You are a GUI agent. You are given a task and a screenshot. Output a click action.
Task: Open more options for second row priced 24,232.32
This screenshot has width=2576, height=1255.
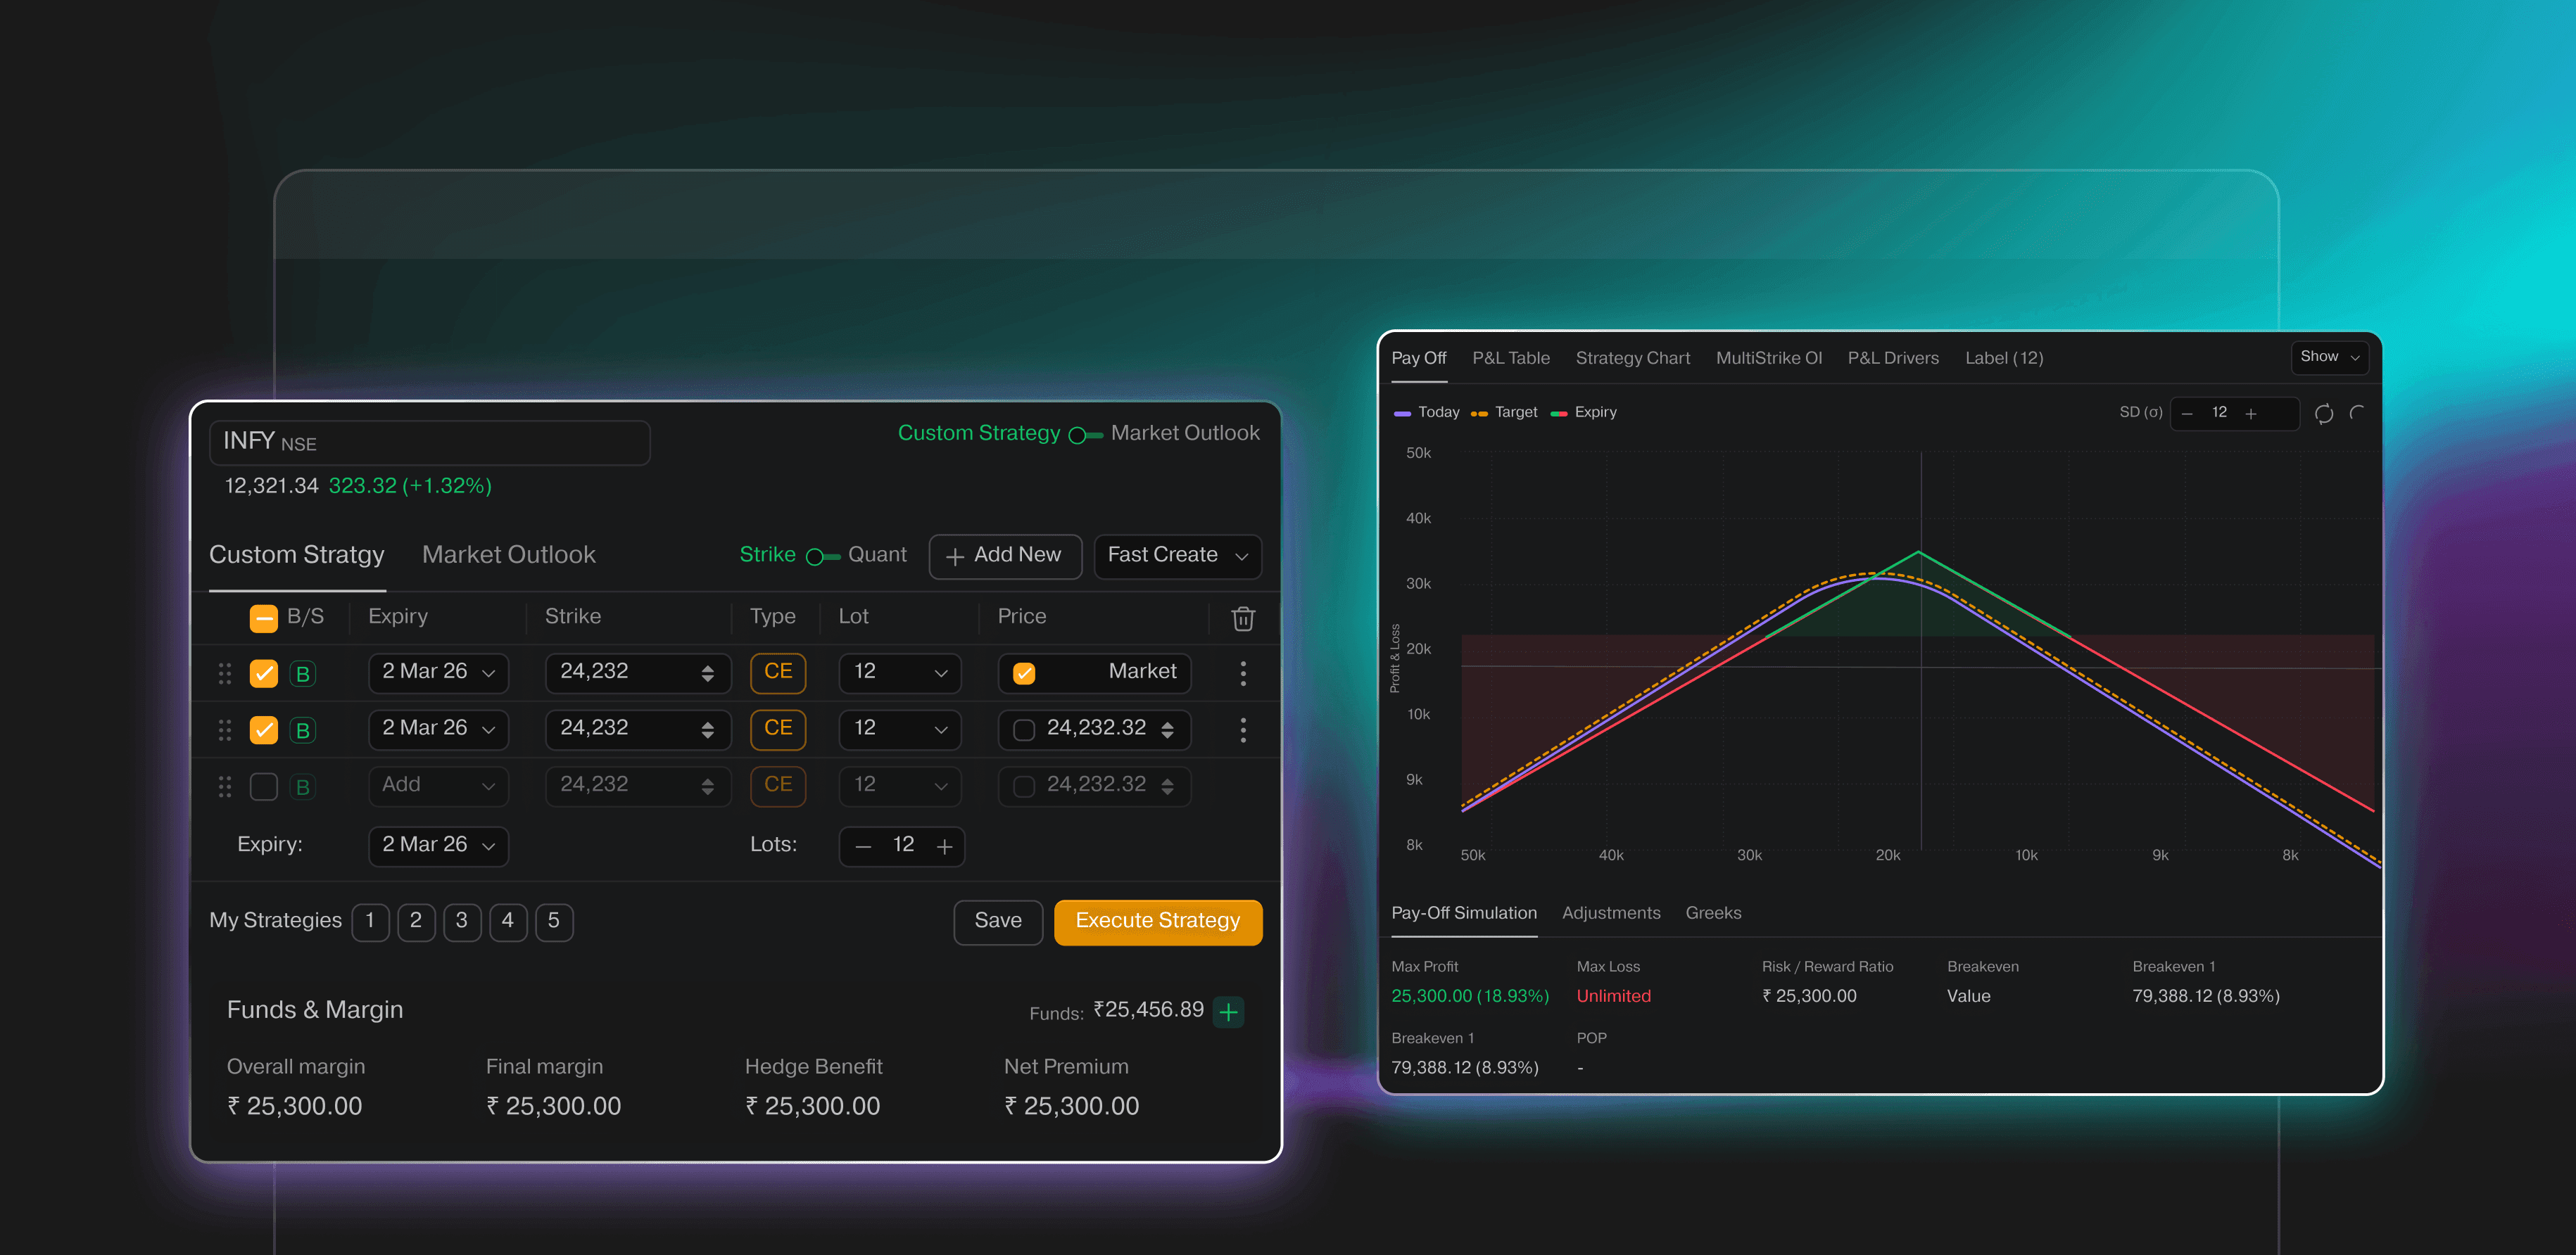1243,730
